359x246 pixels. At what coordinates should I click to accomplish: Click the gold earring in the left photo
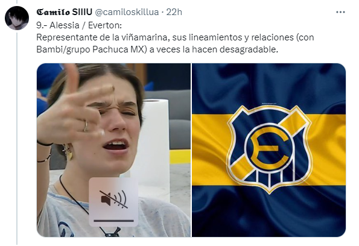coord(68,152)
